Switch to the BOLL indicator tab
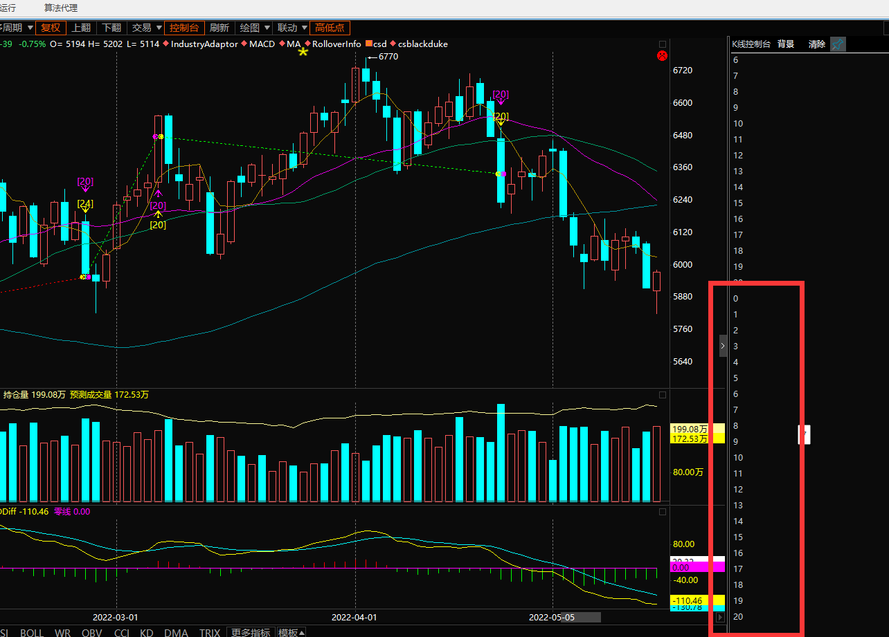Screen dimensions: 889x637 32,632
